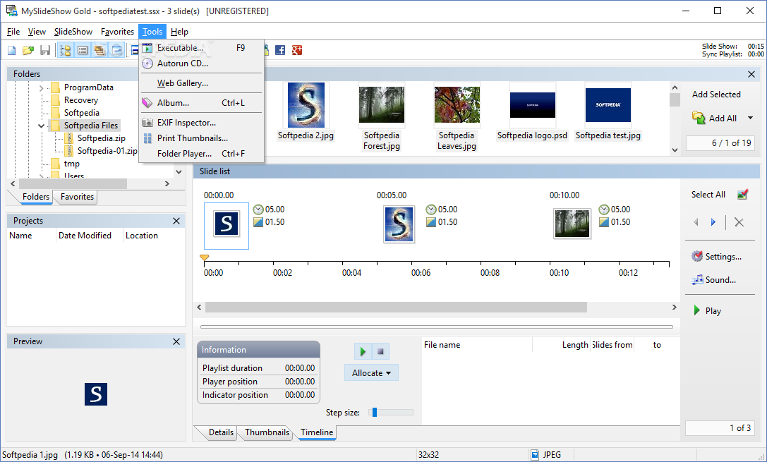The height and width of the screenshot is (462, 767).
Task: Start playlist with the green play button
Action: [x=363, y=351]
